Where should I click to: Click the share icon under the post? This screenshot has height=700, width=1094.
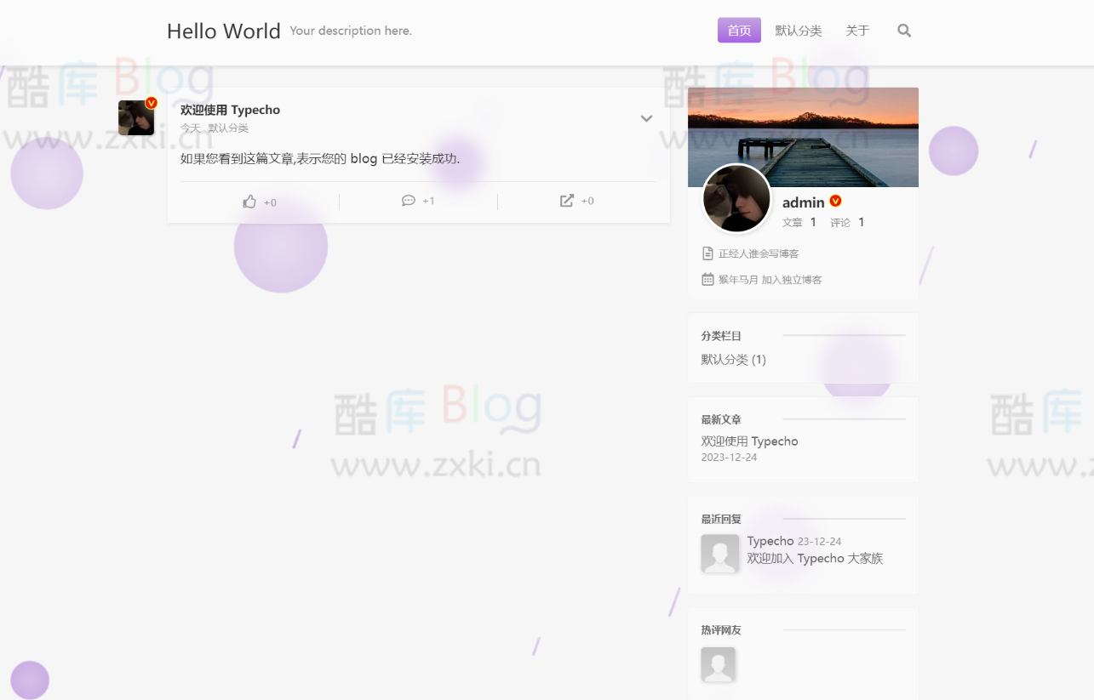568,201
